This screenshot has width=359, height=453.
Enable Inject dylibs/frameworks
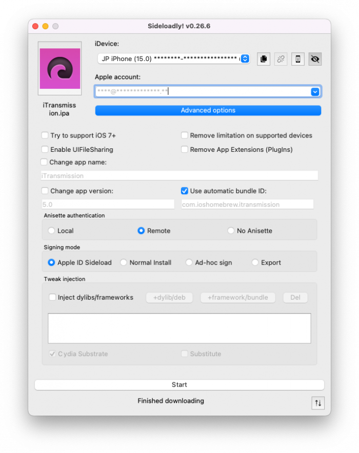[x=52, y=297]
